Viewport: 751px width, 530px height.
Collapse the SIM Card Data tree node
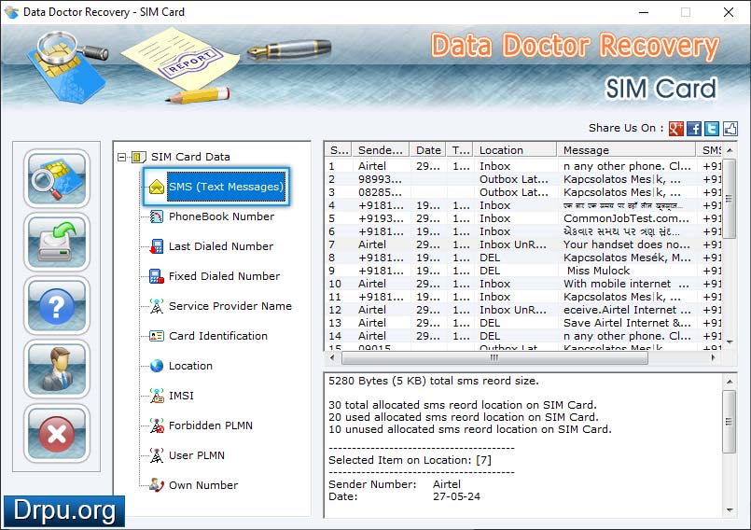121,157
